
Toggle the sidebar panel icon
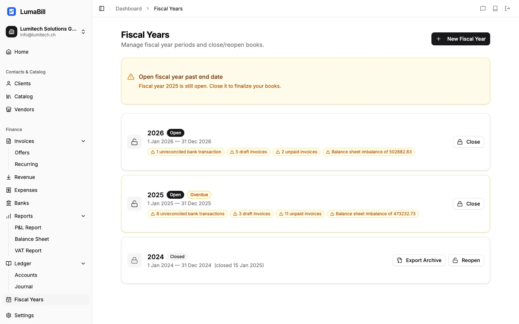click(102, 9)
